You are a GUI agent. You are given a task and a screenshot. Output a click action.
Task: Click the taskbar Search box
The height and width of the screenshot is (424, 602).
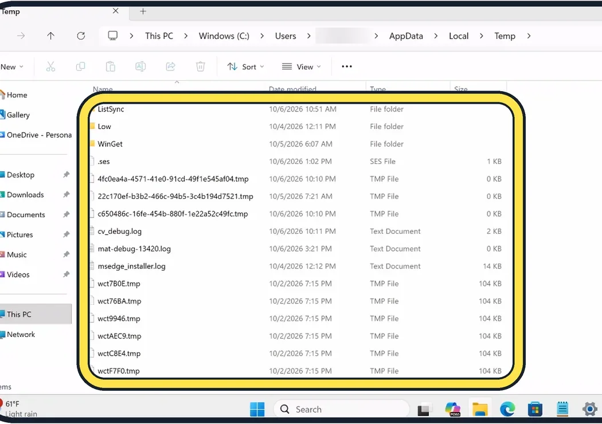pyautogui.click(x=341, y=409)
